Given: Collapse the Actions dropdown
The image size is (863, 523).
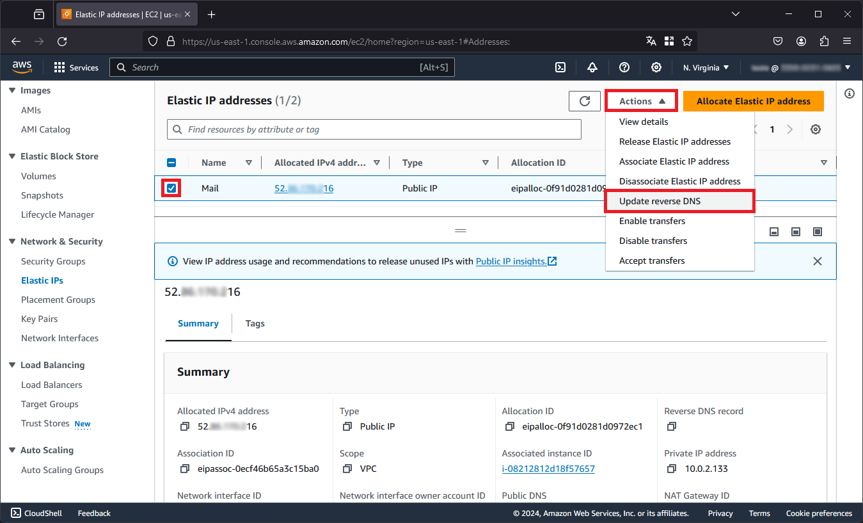Looking at the screenshot, I should click(x=642, y=101).
